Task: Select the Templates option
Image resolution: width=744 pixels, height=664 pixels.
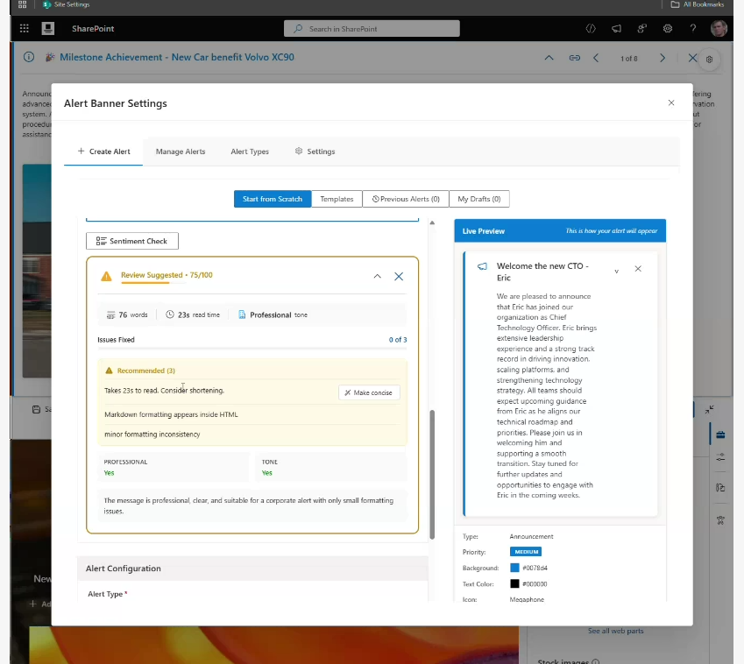Action: pyautogui.click(x=337, y=199)
